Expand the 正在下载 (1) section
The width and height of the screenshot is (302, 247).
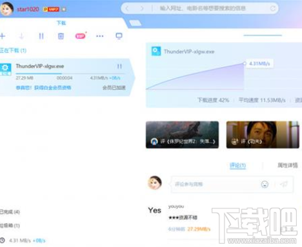point(13,50)
